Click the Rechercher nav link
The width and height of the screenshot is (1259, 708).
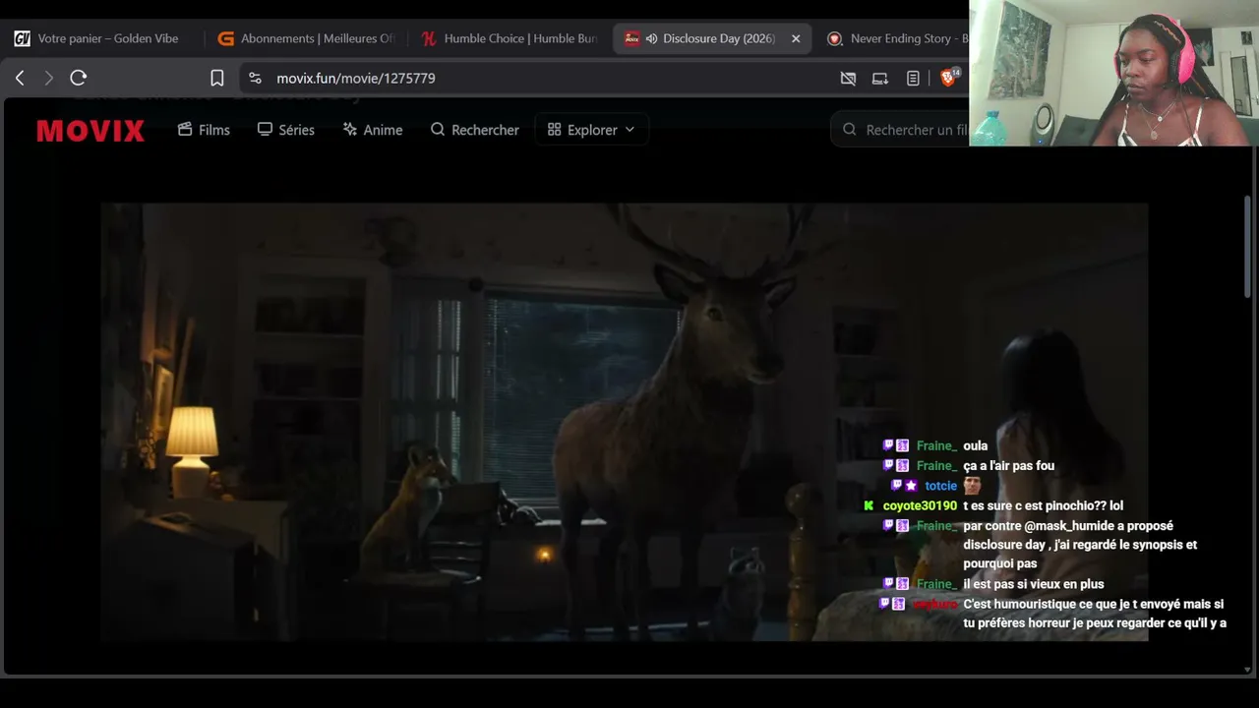click(475, 130)
